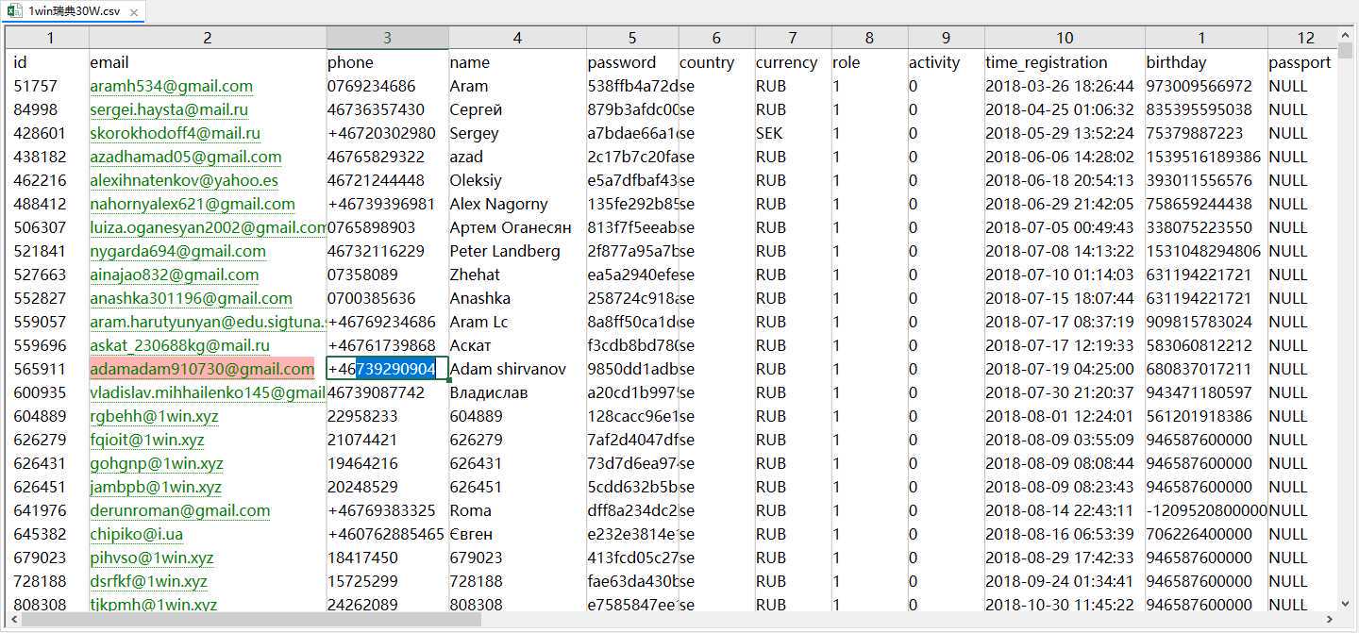
Task: Click the 'passport' header cell
Action: 1303,62
